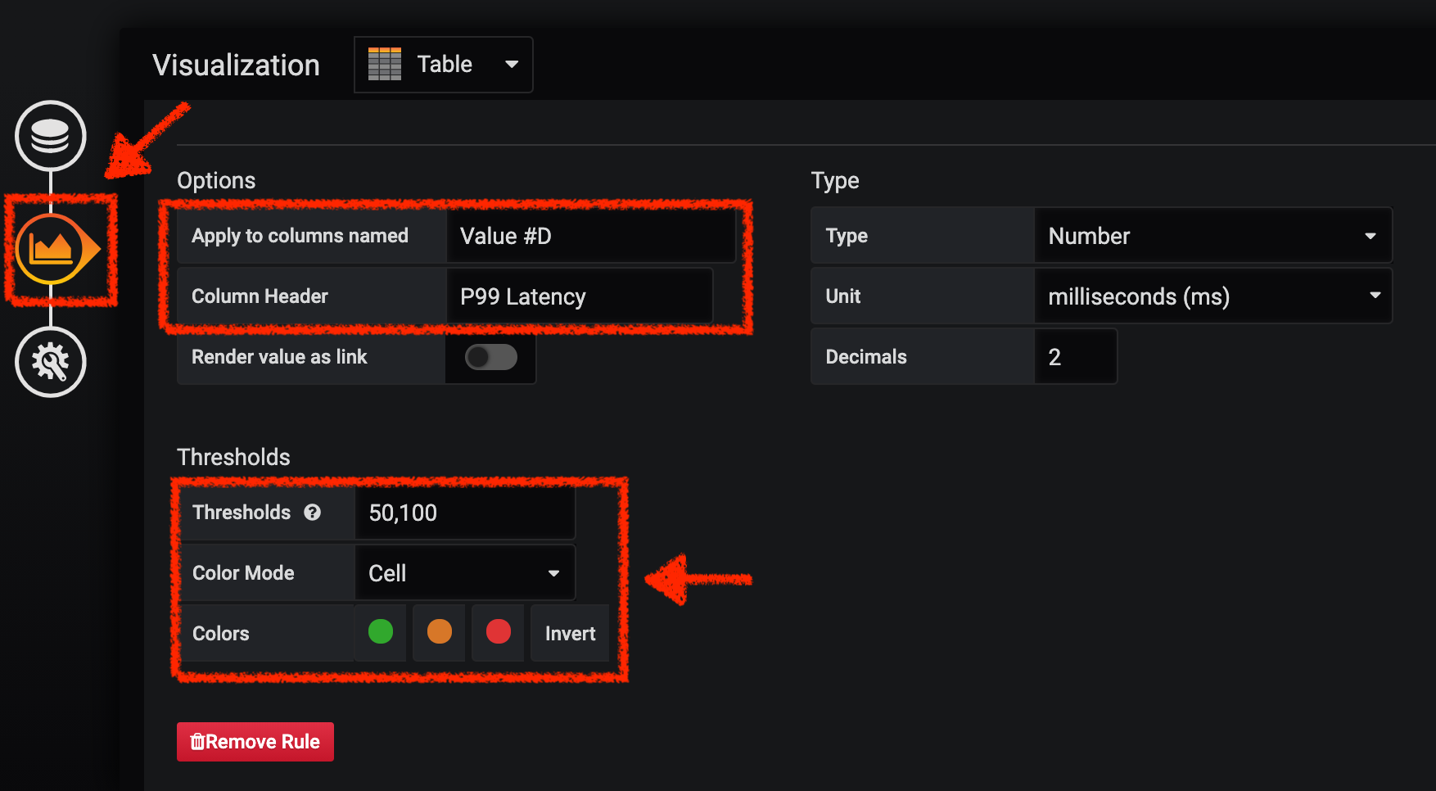The height and width of the screenshot is (791, 1436).
Task: Click the Colors row label
Action: [221, 634]
